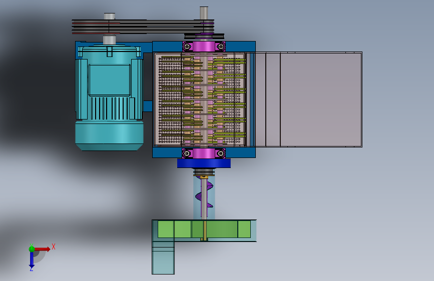
Task: Select the motor's rear fan cover
Action: [109, 136]
